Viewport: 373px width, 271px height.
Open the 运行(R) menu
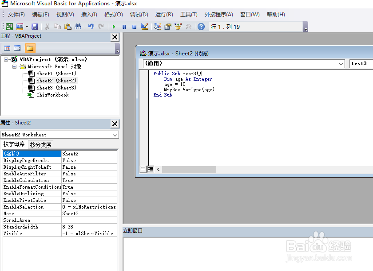coord(164,15)
